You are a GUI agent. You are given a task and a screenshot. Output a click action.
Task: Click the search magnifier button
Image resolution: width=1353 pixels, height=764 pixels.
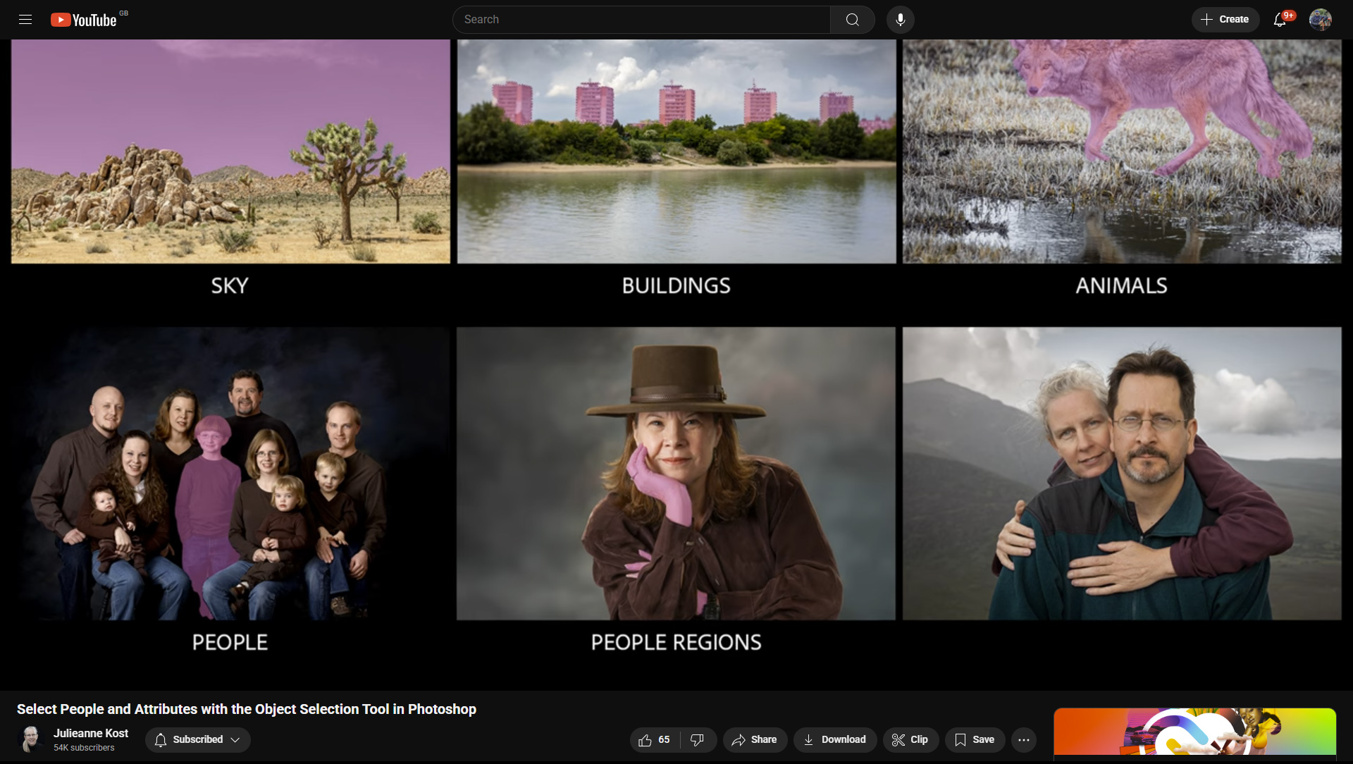[x=852, y=20]
